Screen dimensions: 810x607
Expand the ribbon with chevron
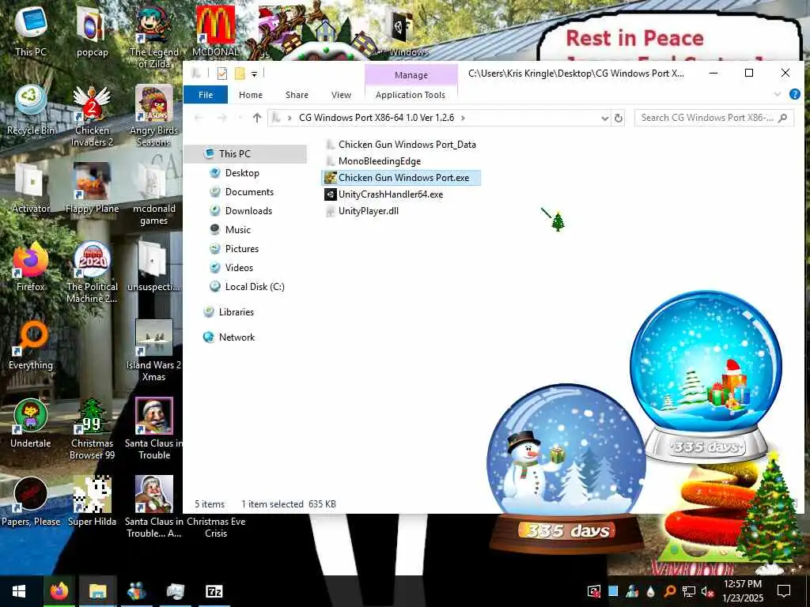(x=777, y=95)
